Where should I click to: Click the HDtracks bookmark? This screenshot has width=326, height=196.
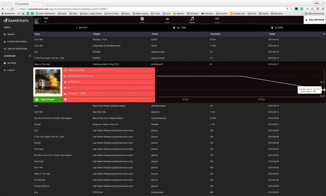tap(207, 13)
